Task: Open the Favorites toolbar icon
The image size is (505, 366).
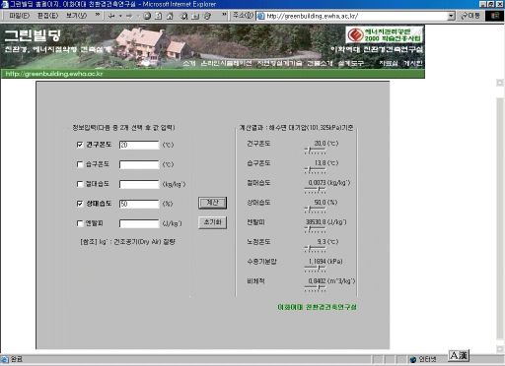Action: pyautogui.click(x=195, y=16)
